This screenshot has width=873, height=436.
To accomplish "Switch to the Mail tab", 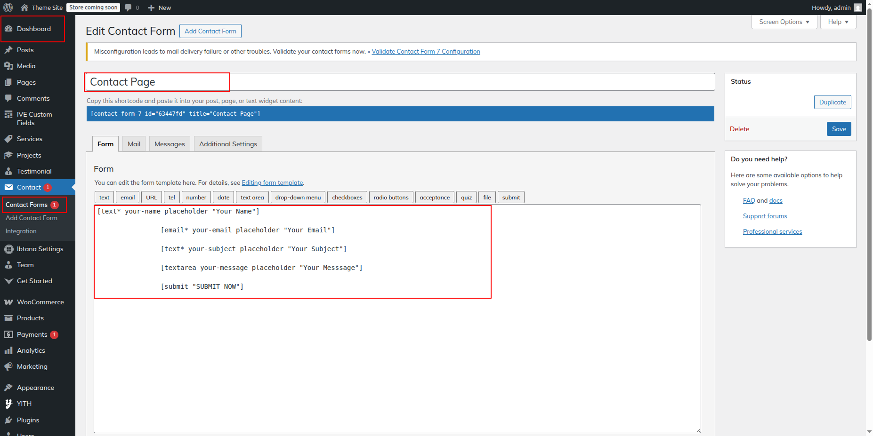I will (x=134, y=144).
